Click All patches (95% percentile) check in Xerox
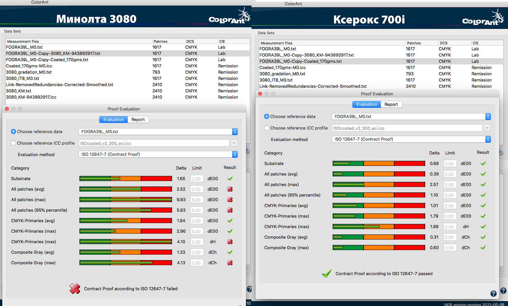This screenshot has width=508, height=306. point(483,195)
